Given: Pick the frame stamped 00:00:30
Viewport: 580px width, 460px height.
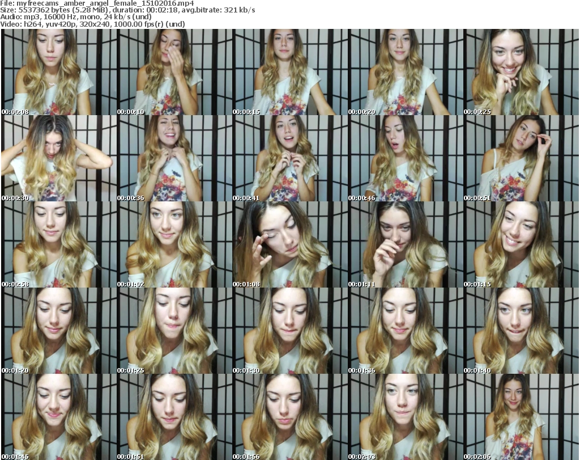Looking at the screenshot, I should pos(59,158).
